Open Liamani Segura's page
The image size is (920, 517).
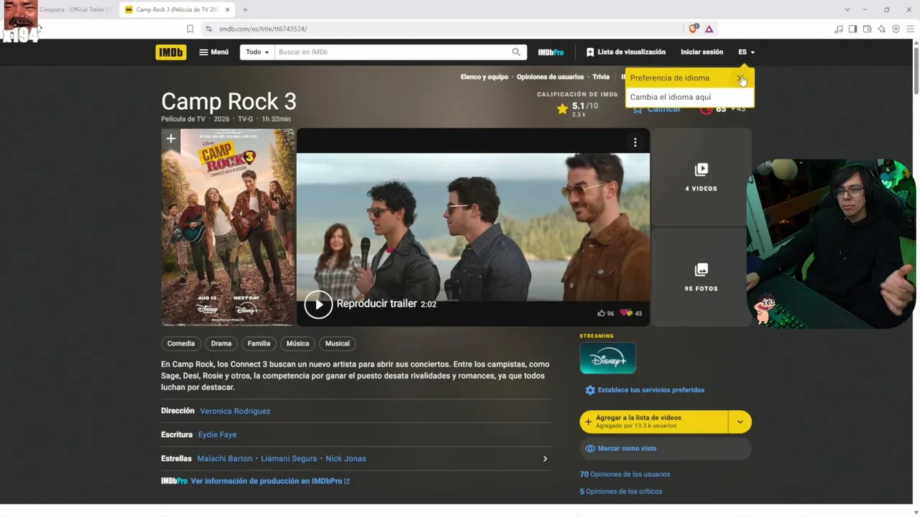point(289,458)
